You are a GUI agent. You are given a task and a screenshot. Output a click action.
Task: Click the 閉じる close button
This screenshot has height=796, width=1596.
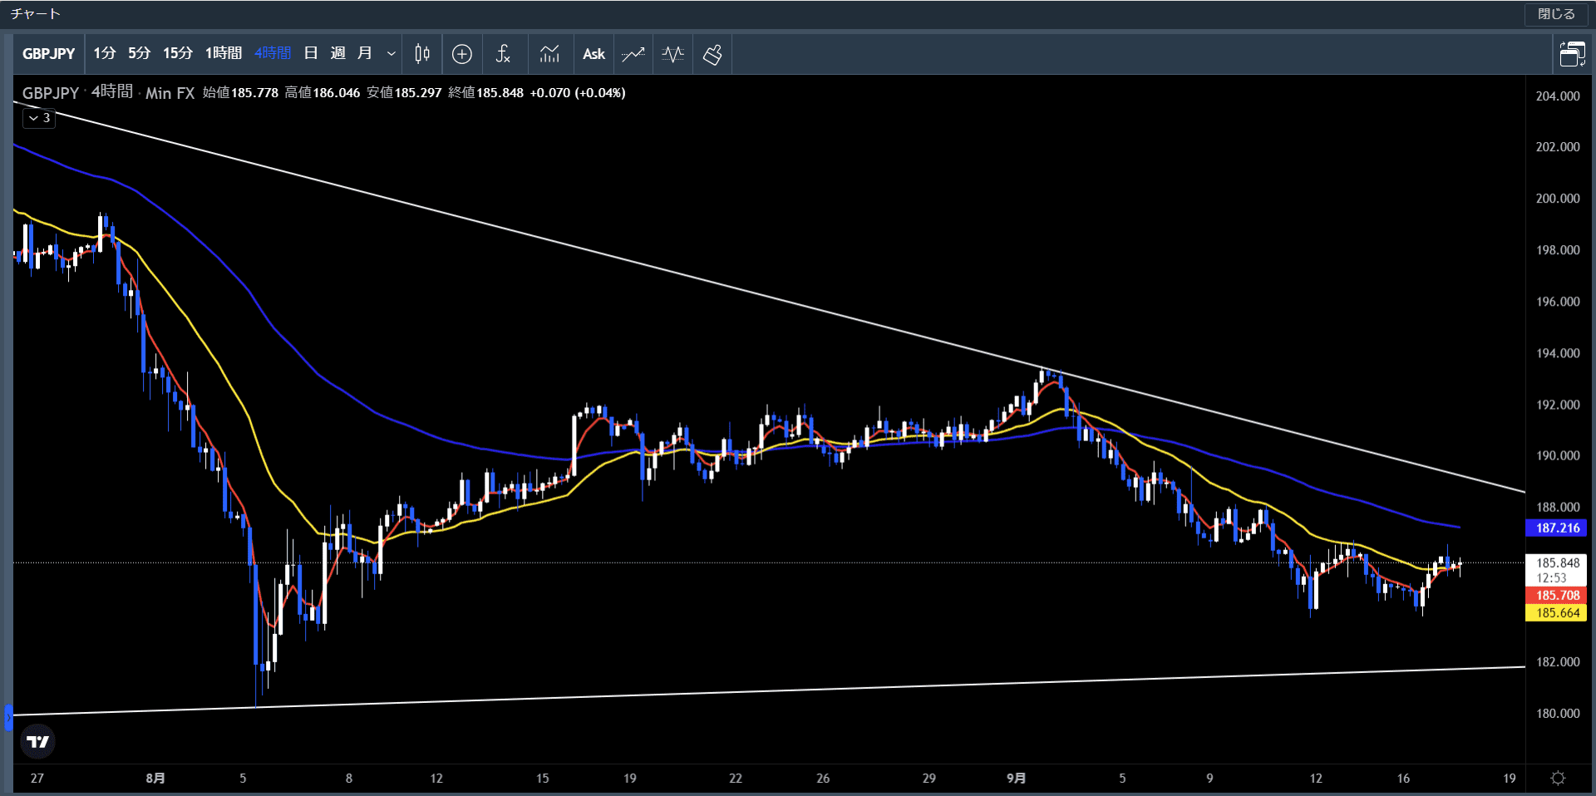[x=1556, y=14]
